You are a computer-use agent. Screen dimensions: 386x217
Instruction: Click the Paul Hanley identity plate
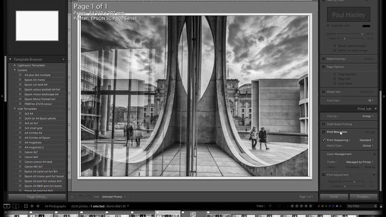point(349,15)
